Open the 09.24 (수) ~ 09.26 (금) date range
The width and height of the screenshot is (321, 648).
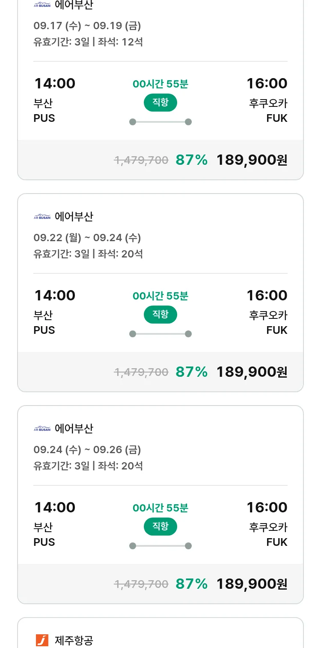click(87, 450)
